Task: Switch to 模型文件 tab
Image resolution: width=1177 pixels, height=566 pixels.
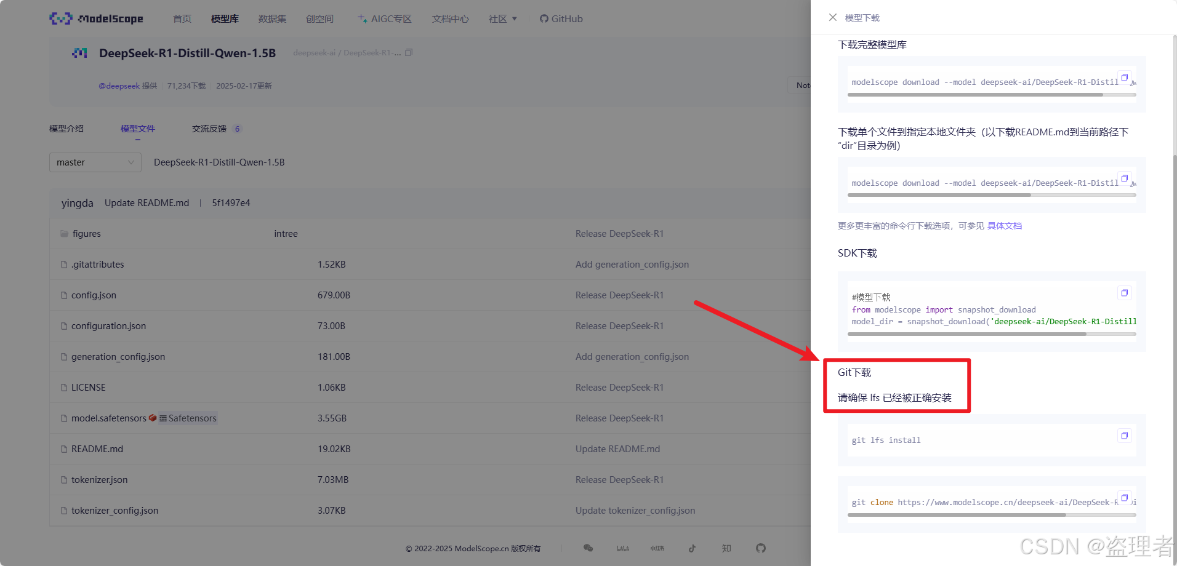Action: coord(138,129)
